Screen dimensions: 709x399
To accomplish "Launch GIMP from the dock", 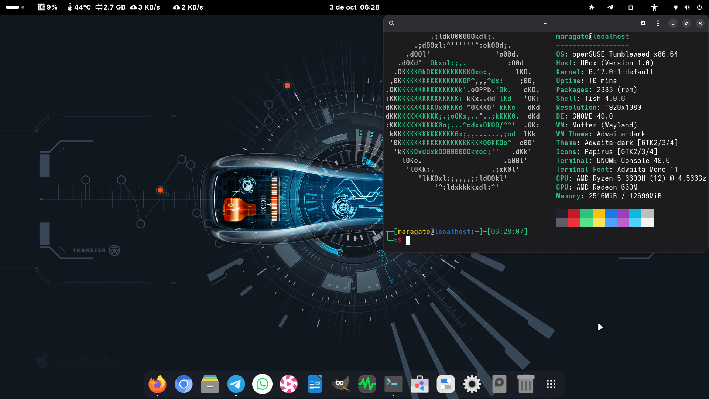I will pos(340,384).
